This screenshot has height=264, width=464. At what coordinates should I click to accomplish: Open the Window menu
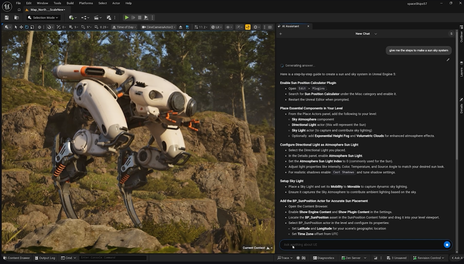click(x=43, y=3)
